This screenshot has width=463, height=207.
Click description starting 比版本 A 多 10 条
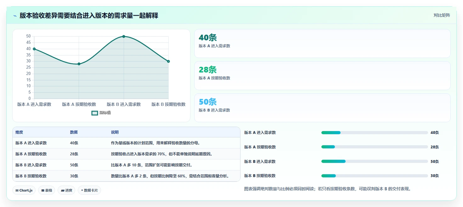(152, 165)
